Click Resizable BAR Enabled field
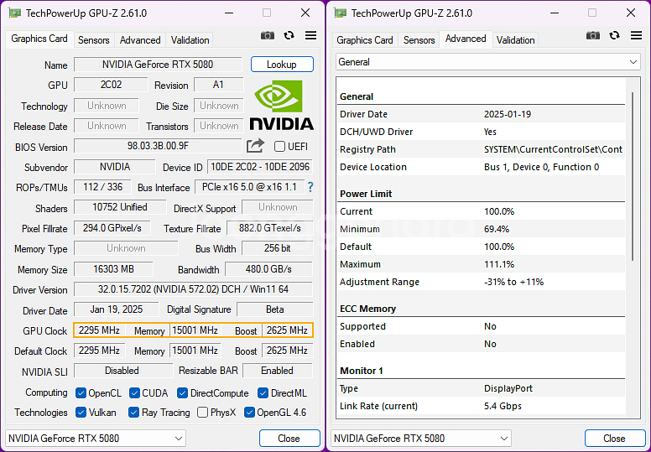Image resolution: width=651 pixels, height=452 pixels. tap(278, 371)
